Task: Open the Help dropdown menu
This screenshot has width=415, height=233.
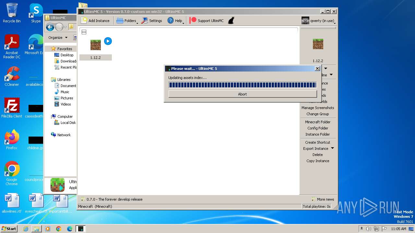Action: [176, 21]
